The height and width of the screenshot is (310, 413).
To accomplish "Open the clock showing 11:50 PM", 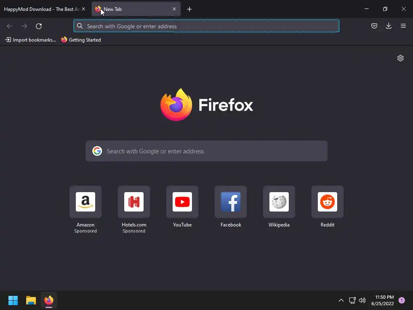I will pyautogui.click(x=383, y=300).
